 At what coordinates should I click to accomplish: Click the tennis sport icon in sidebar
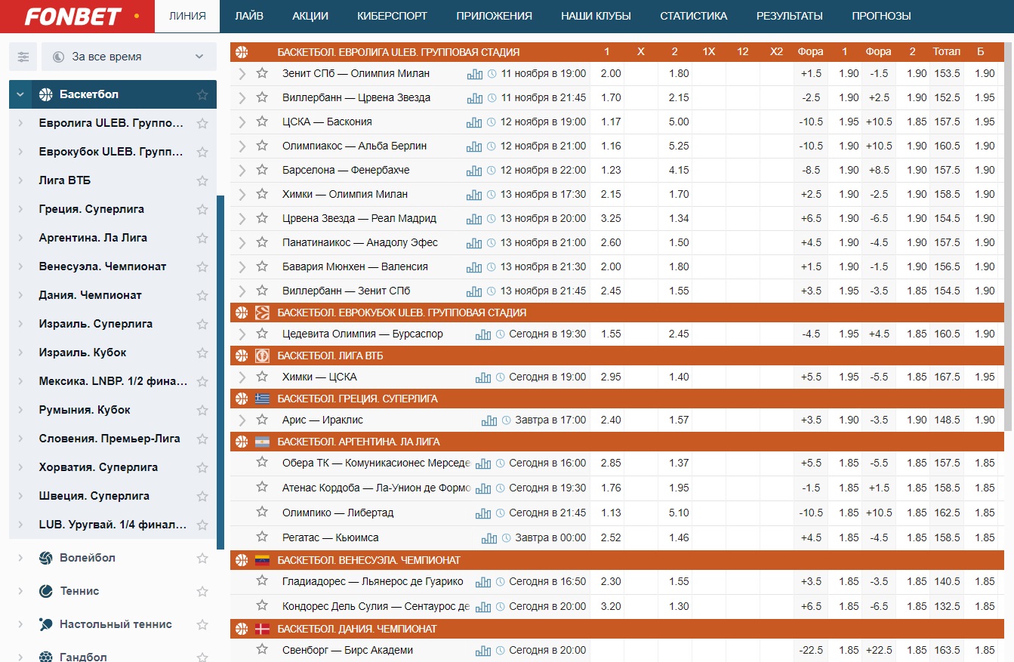(x=45, y=591)
